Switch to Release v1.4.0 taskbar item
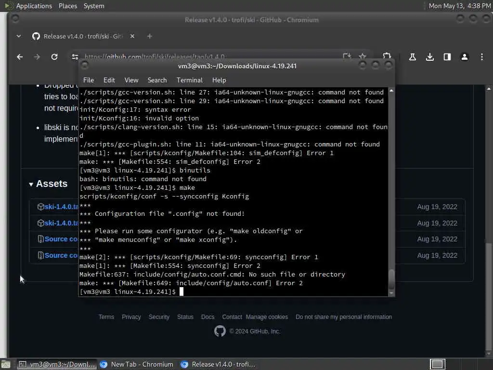This screenshot has height=370, width=493. (218, 364)
